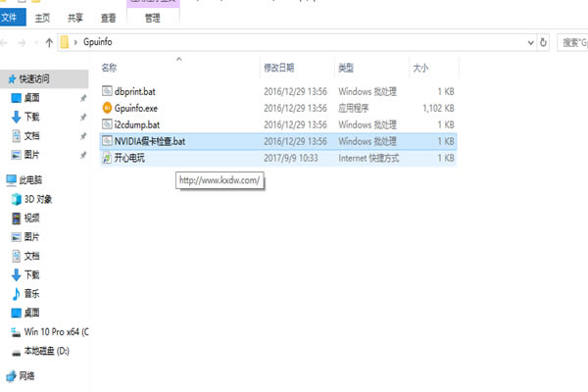Open the 3D 对象 folder
Image resolution: width=588 pixels, height=392 pixels.
pyautogui.click(x=38, y=199)
